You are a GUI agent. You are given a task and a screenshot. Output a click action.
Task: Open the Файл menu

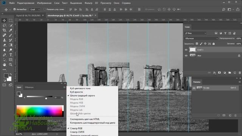pyautogui.click(x=12, y=3)
